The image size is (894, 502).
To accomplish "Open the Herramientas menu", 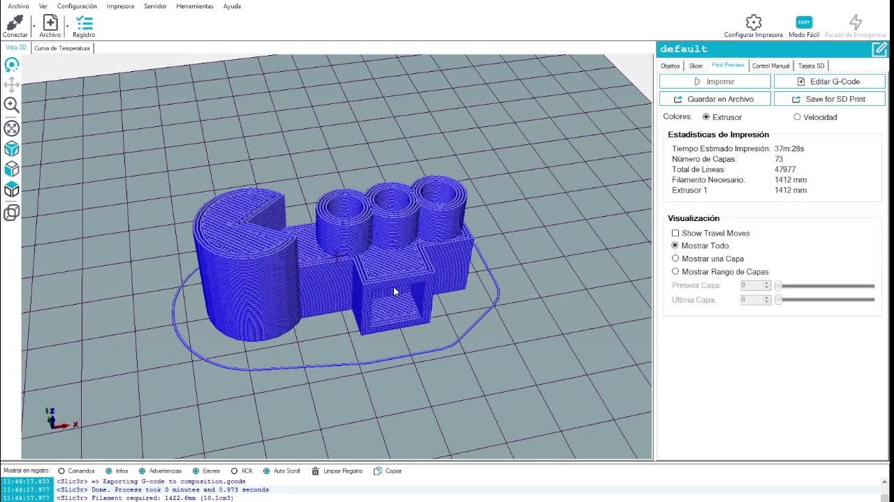I will 195,6.
